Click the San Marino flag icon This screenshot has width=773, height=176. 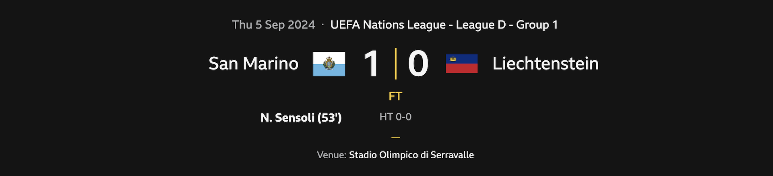point(329,64)
